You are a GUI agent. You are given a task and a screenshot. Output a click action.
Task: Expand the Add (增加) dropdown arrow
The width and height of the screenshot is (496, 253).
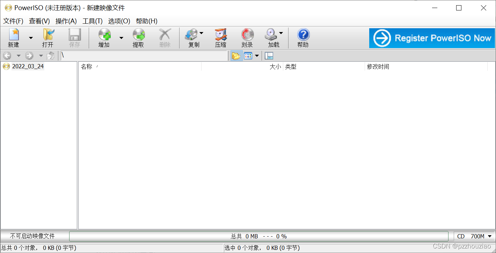(x=121, y=38)
